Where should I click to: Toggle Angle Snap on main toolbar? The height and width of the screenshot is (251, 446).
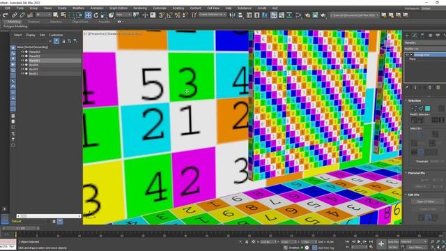coord(169,15)
